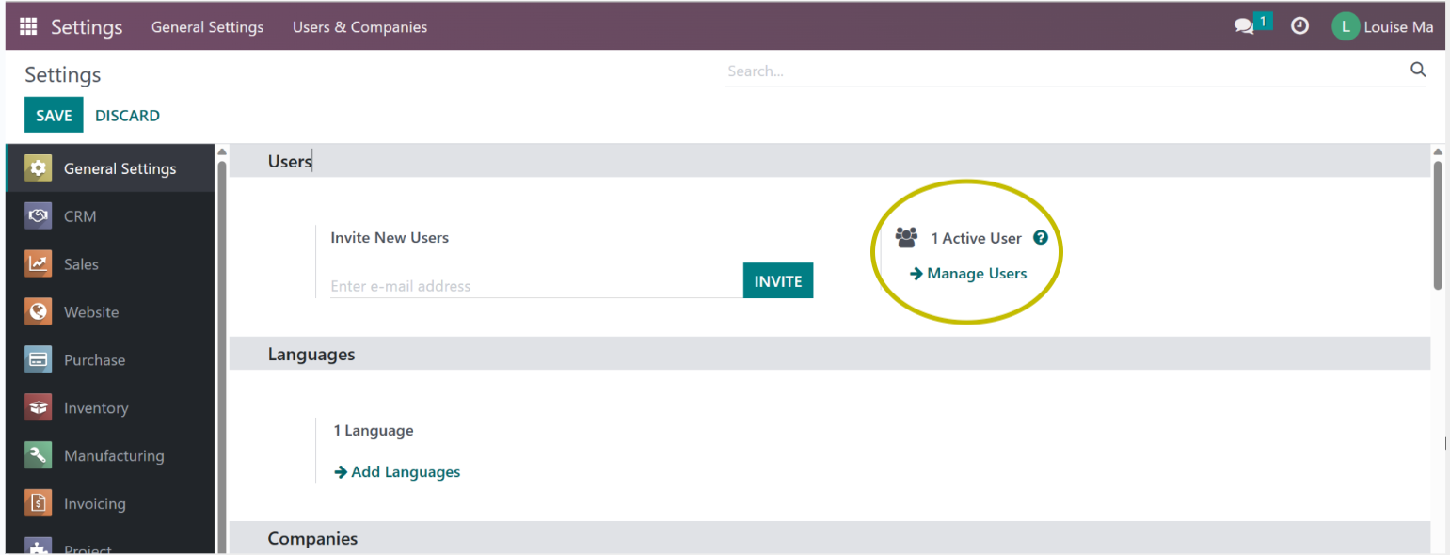Open the activities clock icon
The image size is (1450, 555).
pyautogui.click(x=1299, y=27)
